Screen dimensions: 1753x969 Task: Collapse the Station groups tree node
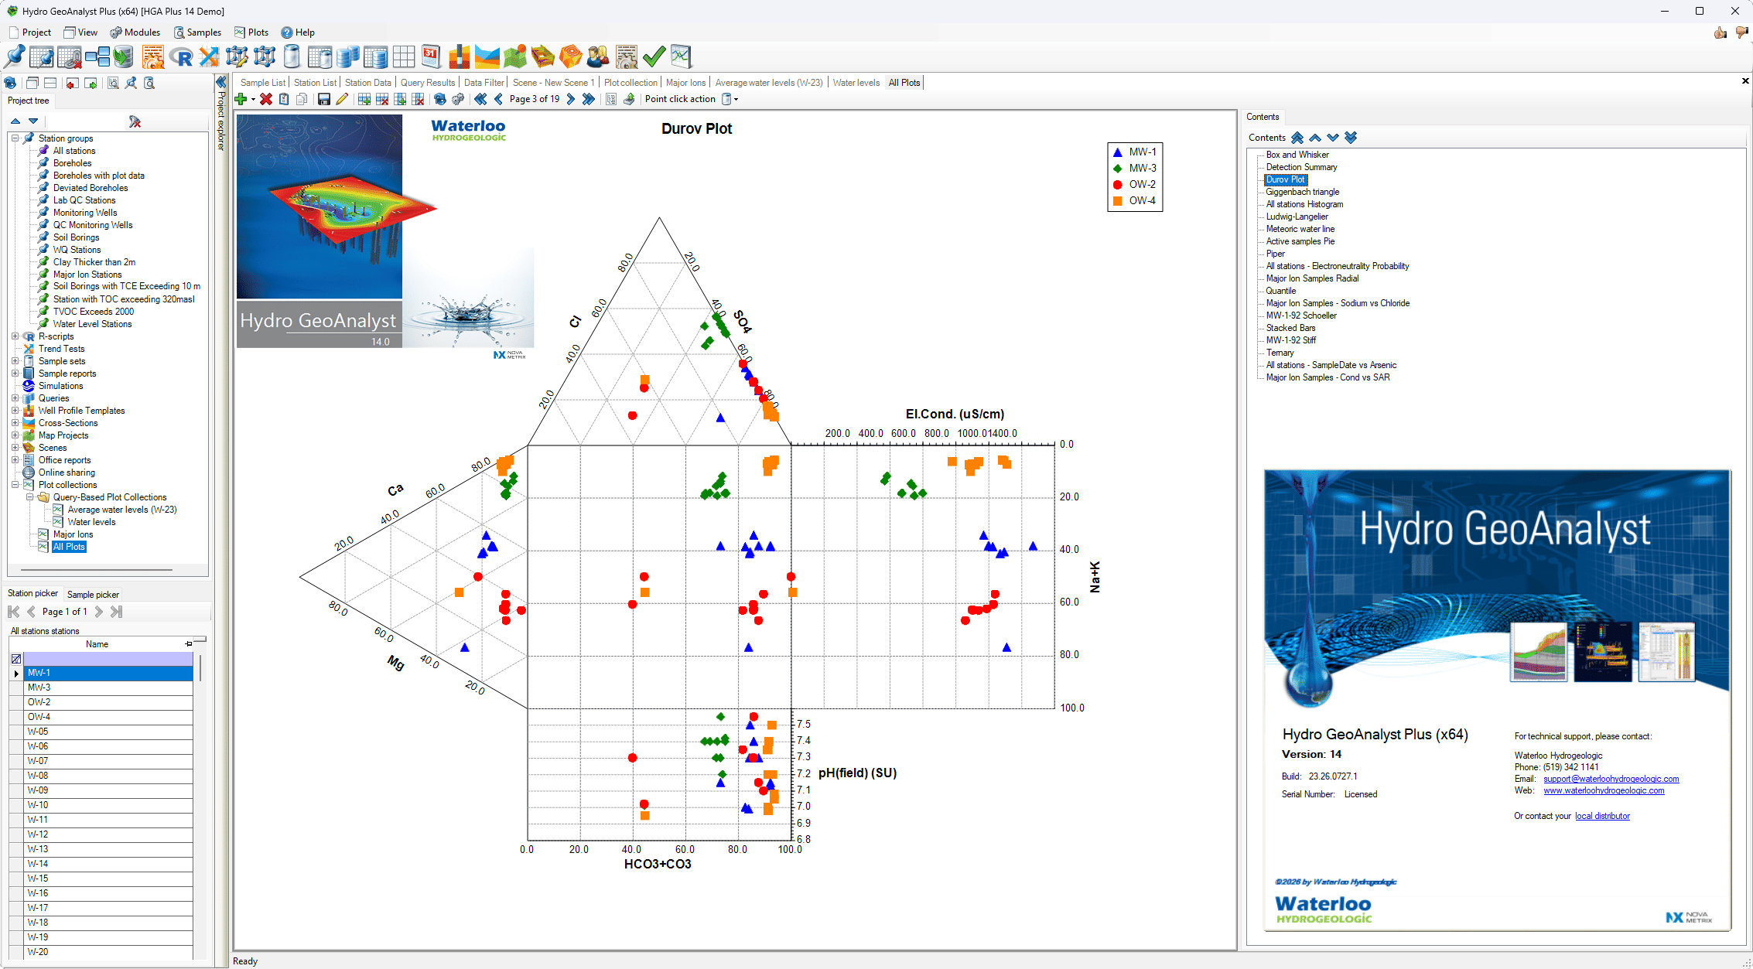pyautogui.click(x=15, y=138)
